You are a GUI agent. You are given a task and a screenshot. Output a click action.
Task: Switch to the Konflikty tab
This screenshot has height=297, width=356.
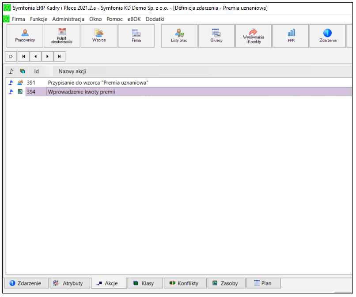(185, 283)
